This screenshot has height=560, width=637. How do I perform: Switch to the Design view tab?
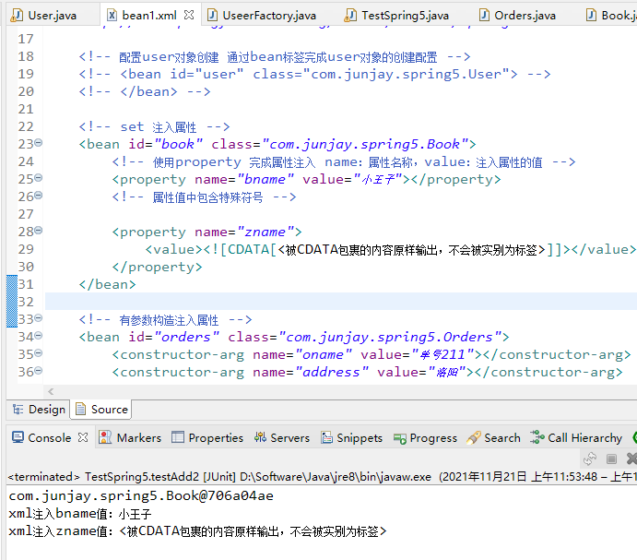coord(39,410)
